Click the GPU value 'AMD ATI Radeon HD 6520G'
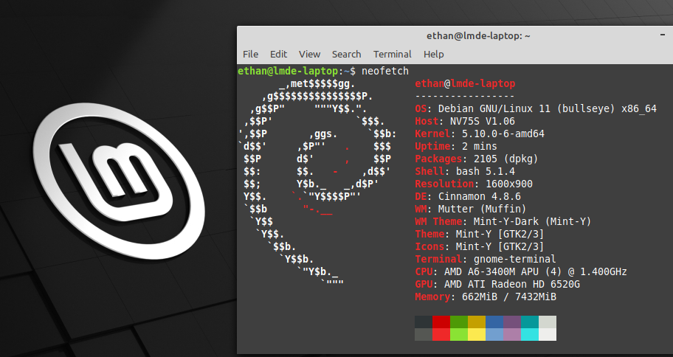673x357 pixels. (x=512, y=284)
